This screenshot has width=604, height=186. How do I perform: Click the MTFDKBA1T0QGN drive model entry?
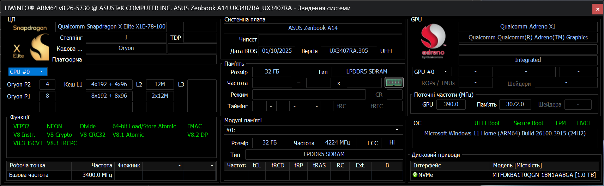(x=544, y=175)
